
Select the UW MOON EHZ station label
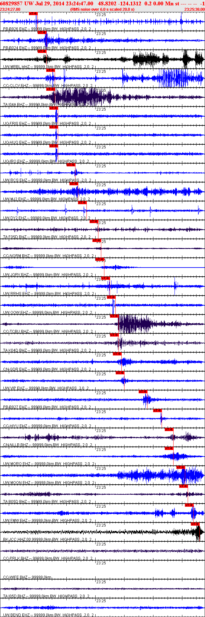tap(49, 483)
